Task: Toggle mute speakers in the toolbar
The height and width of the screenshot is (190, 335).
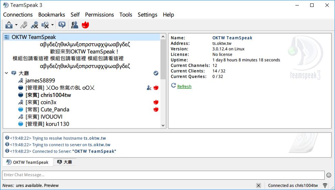Action: pyautogui.click(x=45, y=25)
